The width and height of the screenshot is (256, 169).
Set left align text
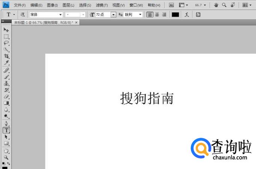point(150,15)
